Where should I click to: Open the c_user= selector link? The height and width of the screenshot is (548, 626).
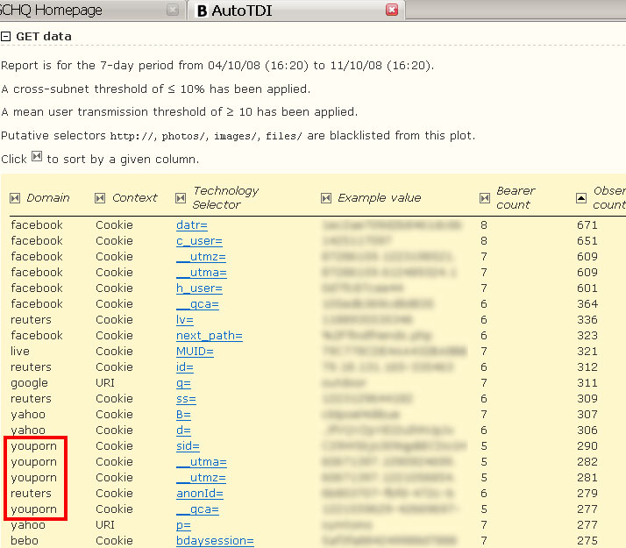pyautogui.click(x=198, y=241)
